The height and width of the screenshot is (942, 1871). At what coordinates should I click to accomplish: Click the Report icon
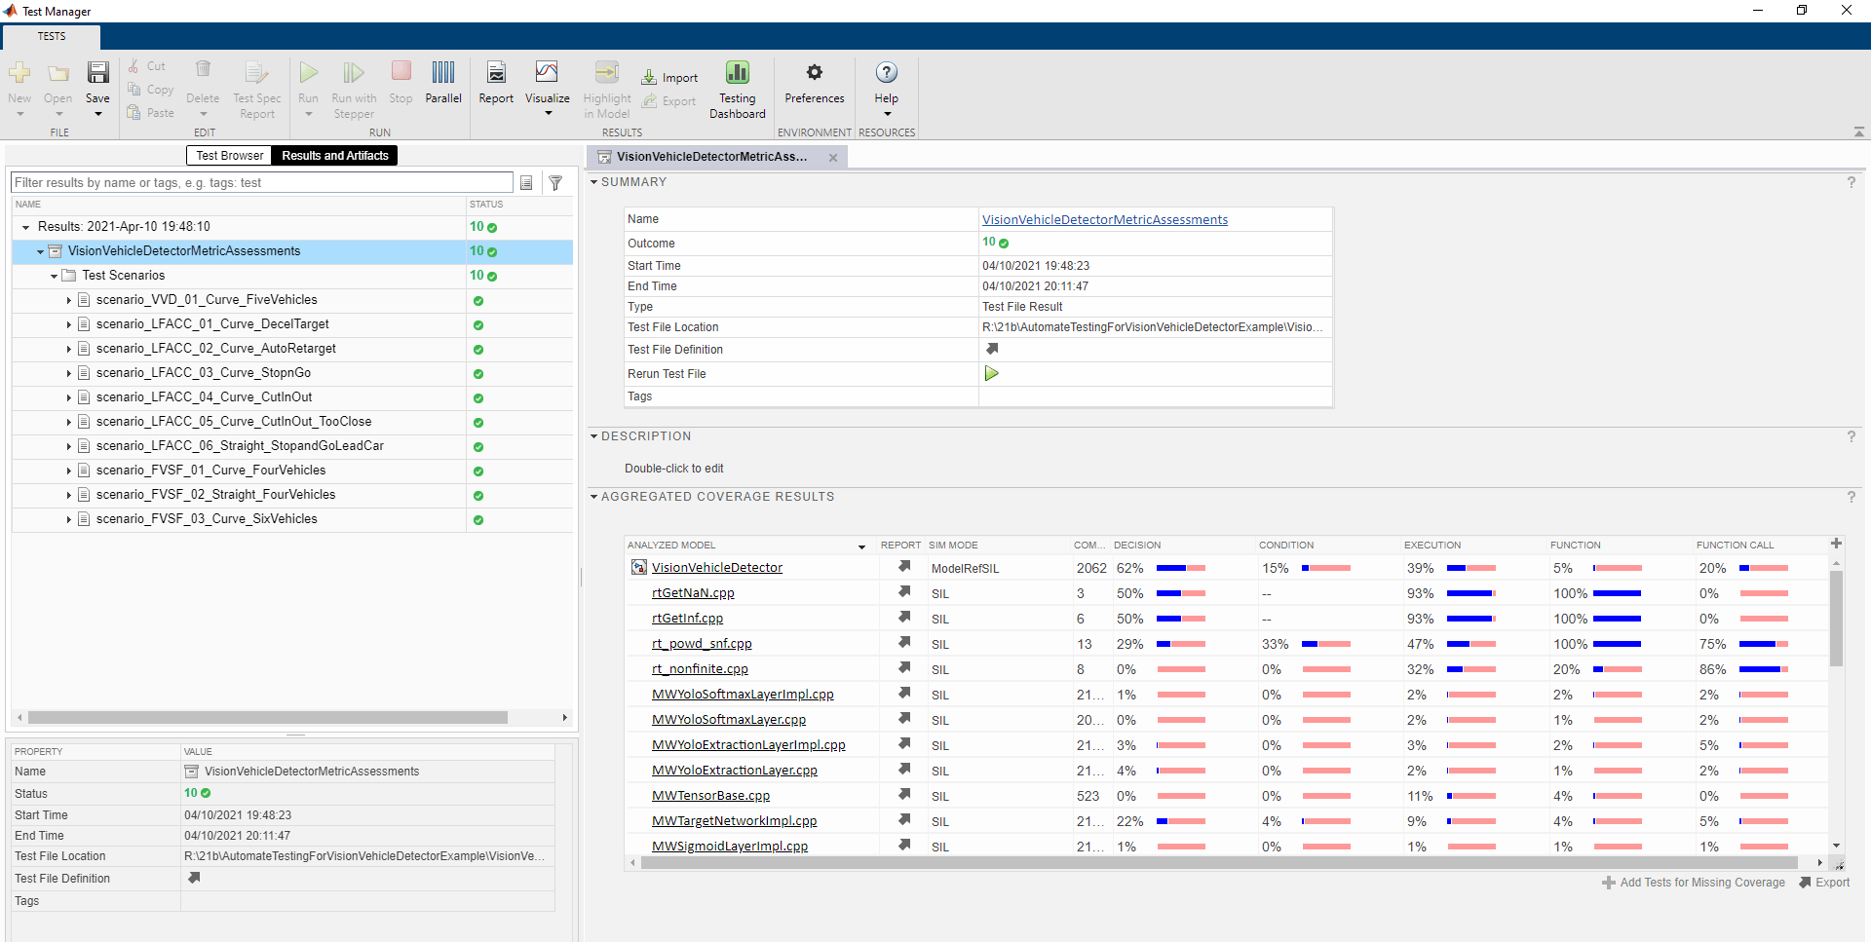[x=496, y=74]
